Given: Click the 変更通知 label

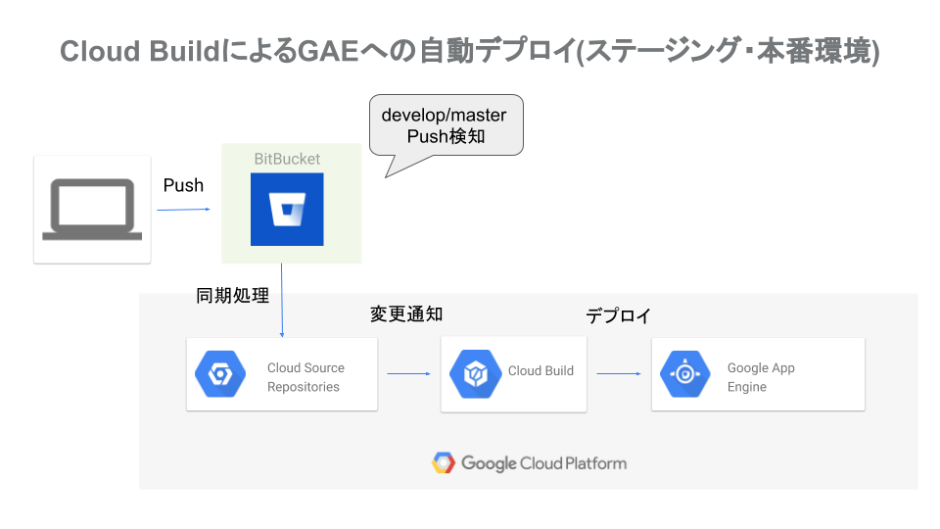Looking at the screenshot, I should click(x=406, y=314).
